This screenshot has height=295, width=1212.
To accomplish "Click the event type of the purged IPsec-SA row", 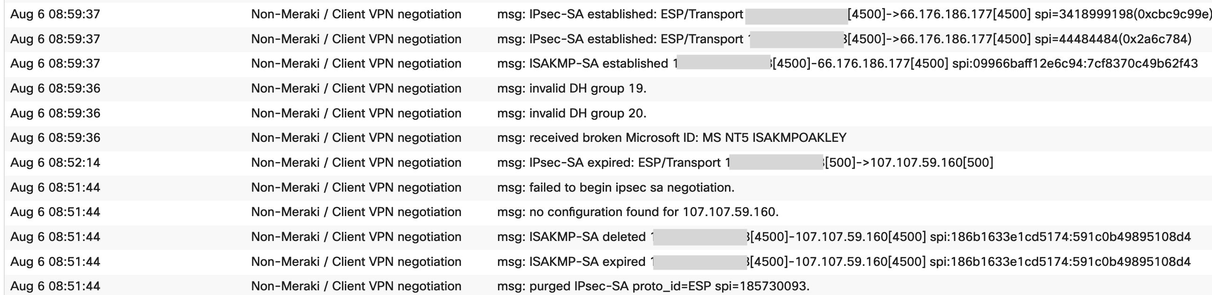I will pos(356,286).
